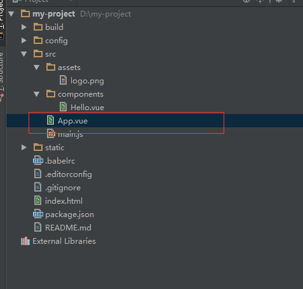This screenshot has height=289, width=303.
Task: Click the .gitignore file icon
Action: [37, 187]
